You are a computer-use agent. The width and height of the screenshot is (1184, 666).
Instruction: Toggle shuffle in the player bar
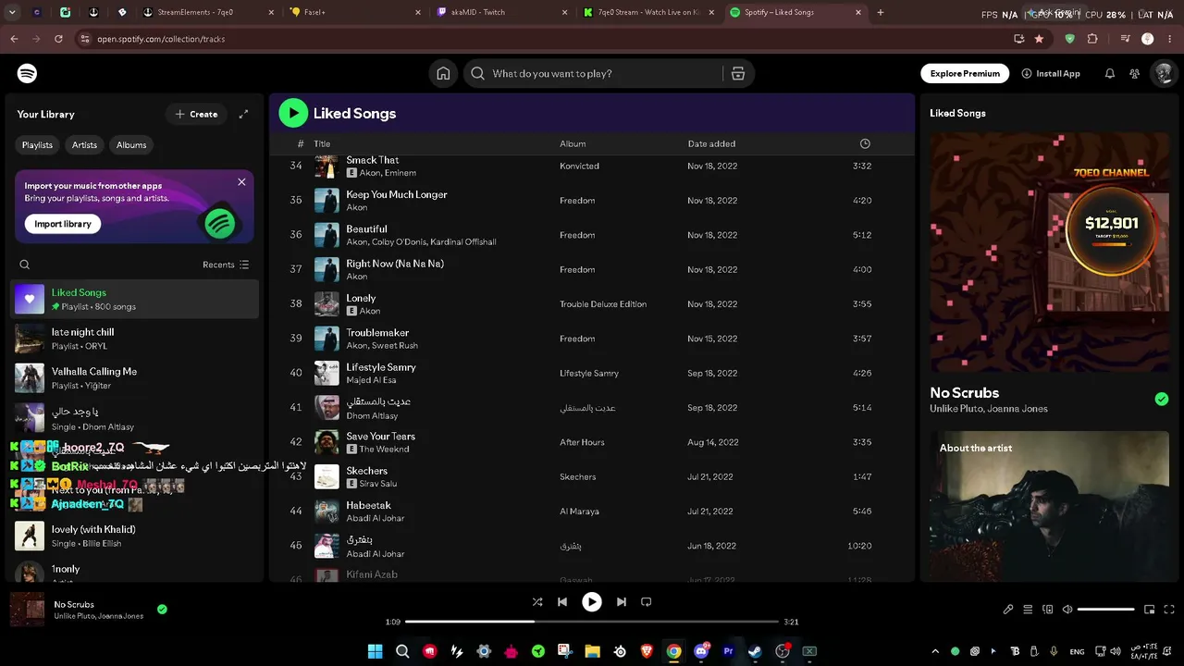click(x=537, y=602)
